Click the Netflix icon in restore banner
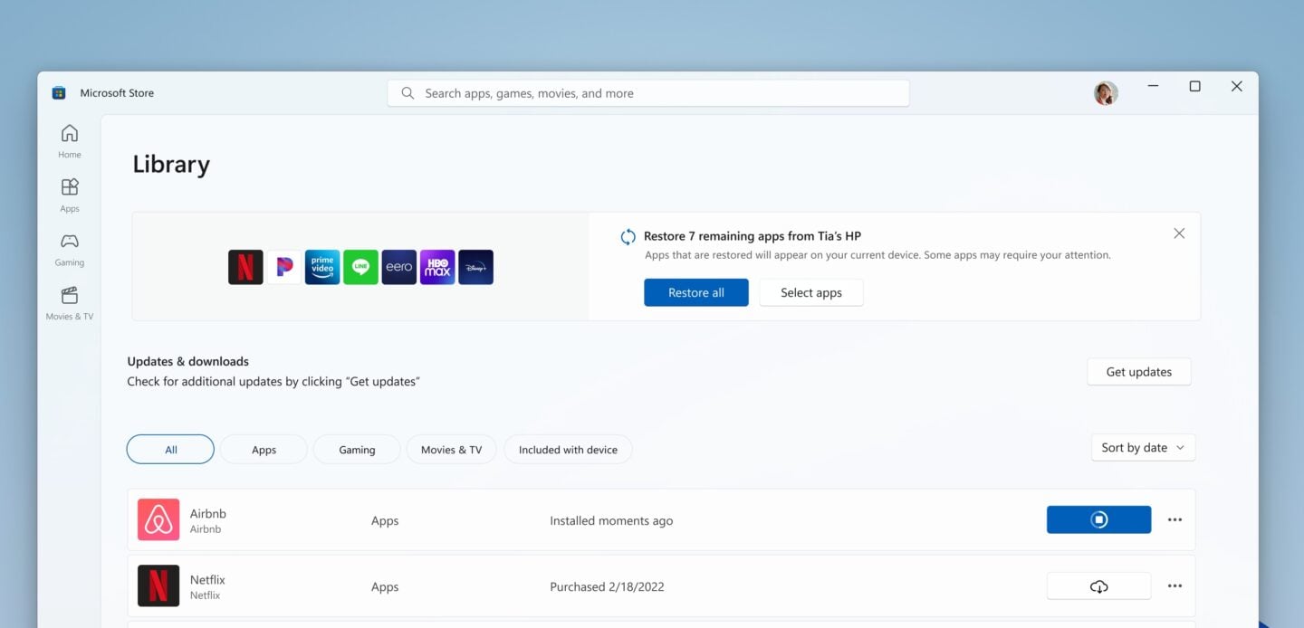 [x=245, y=267]
